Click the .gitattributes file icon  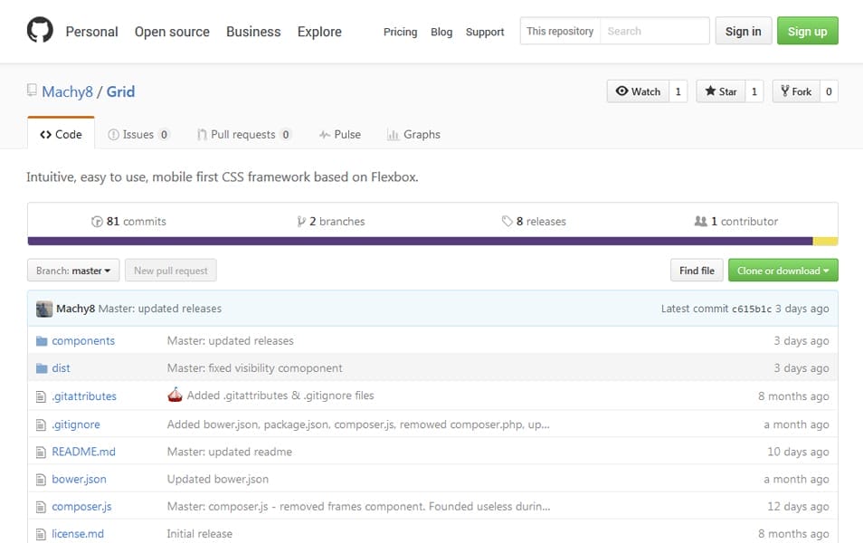coord(41,396)
